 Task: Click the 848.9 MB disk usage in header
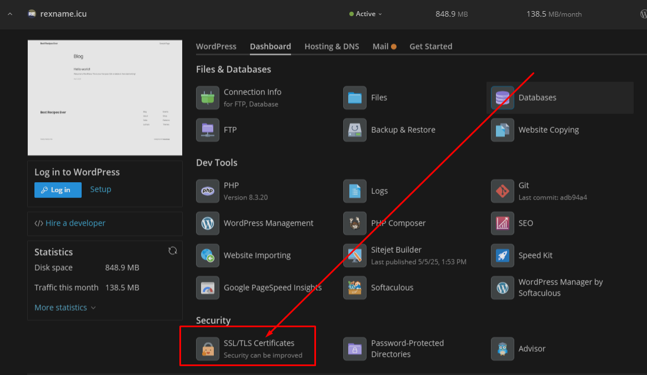tap(452, 14)
